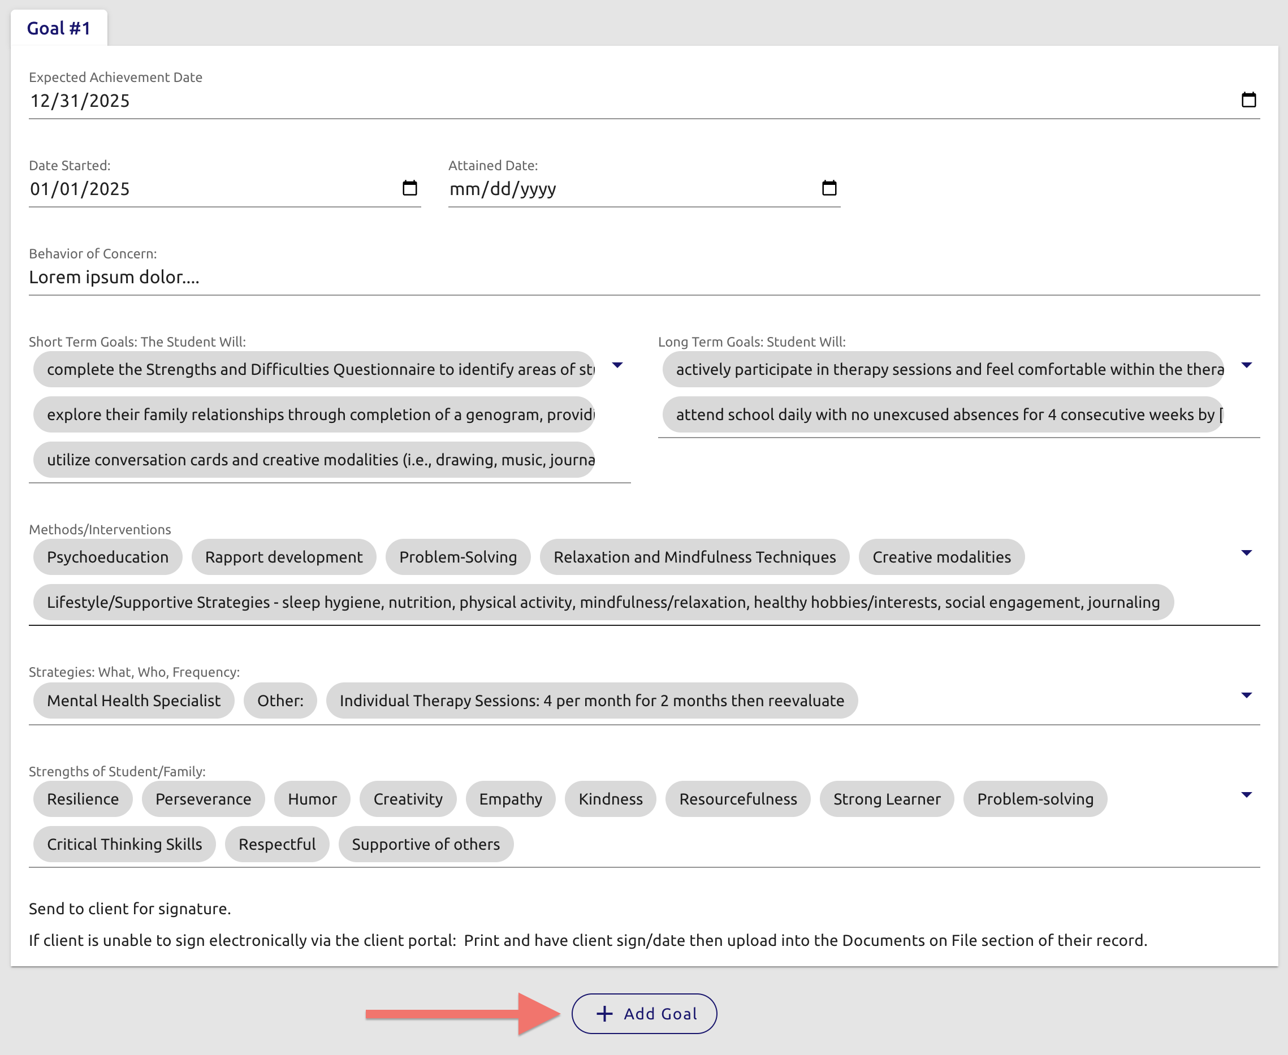The image size is (1288, 1055).
Task: Click the Strong Learner chip
Action: tap(887, 798)
